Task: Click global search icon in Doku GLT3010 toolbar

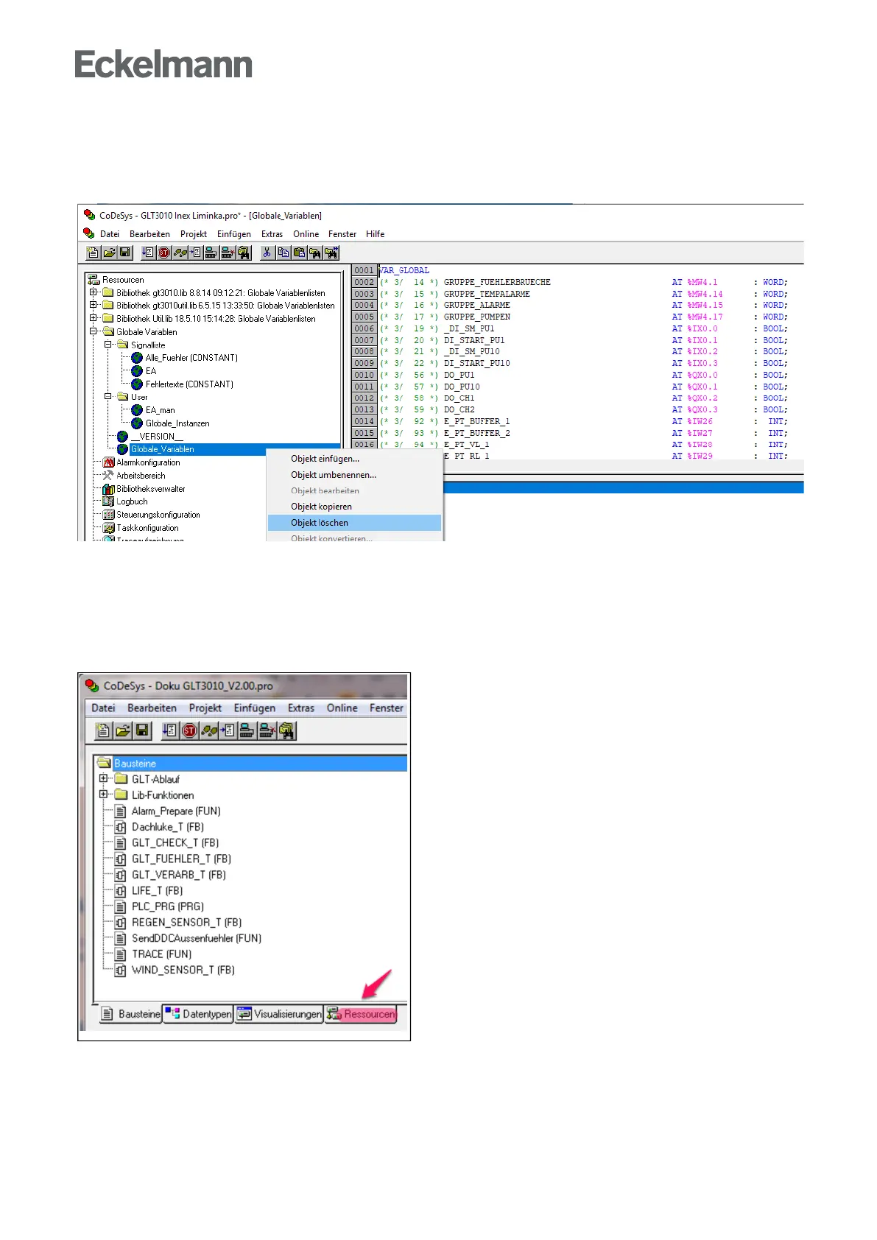Action: point(287,730)
